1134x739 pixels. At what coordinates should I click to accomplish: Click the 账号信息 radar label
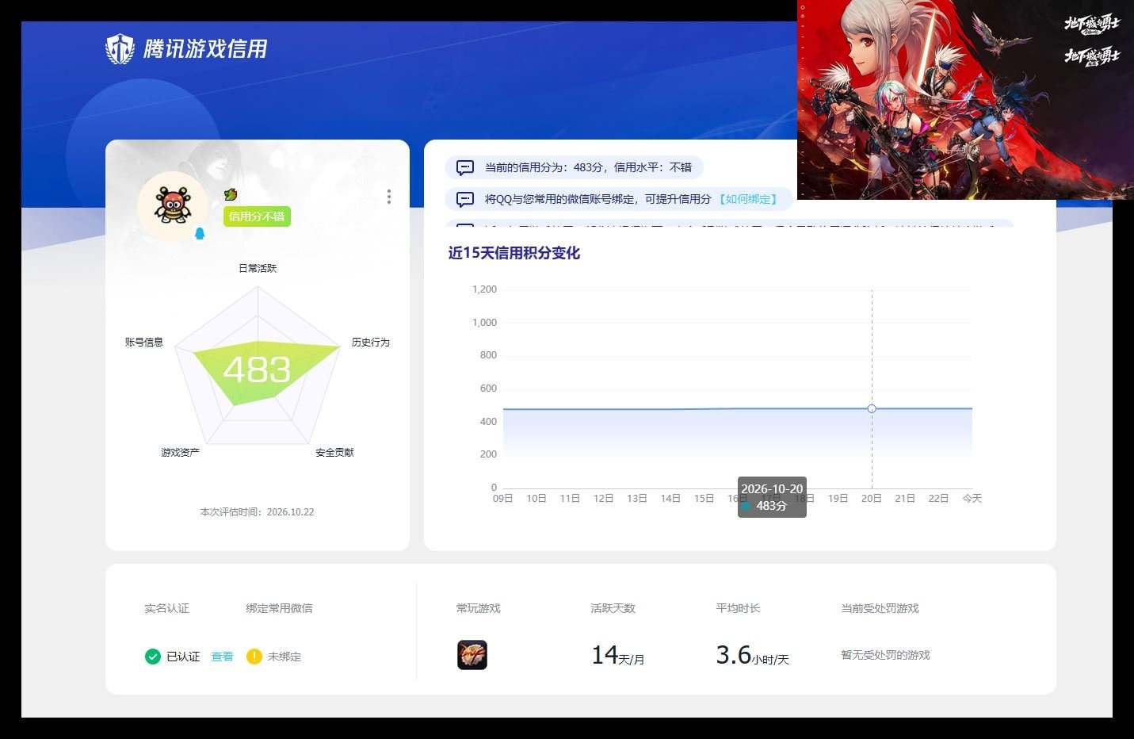pos(144,342)
